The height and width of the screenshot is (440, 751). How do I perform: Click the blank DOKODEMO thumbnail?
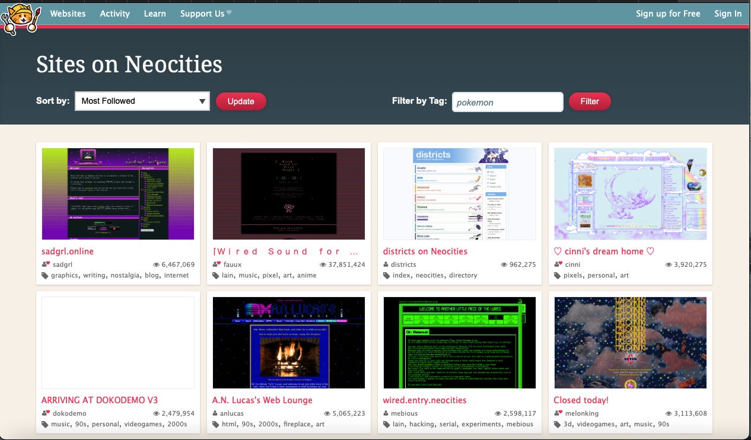point(118,343)
